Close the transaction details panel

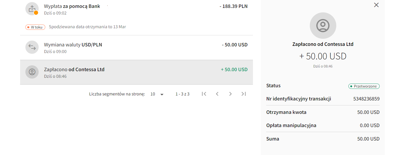click(376, 5)
